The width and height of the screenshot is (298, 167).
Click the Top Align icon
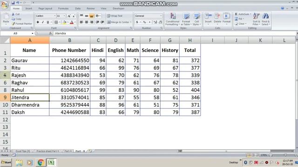81,16
